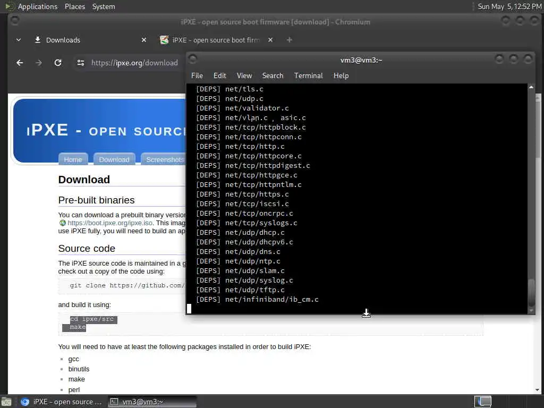Expand the tab search dropdown arrow

[19, 40]
